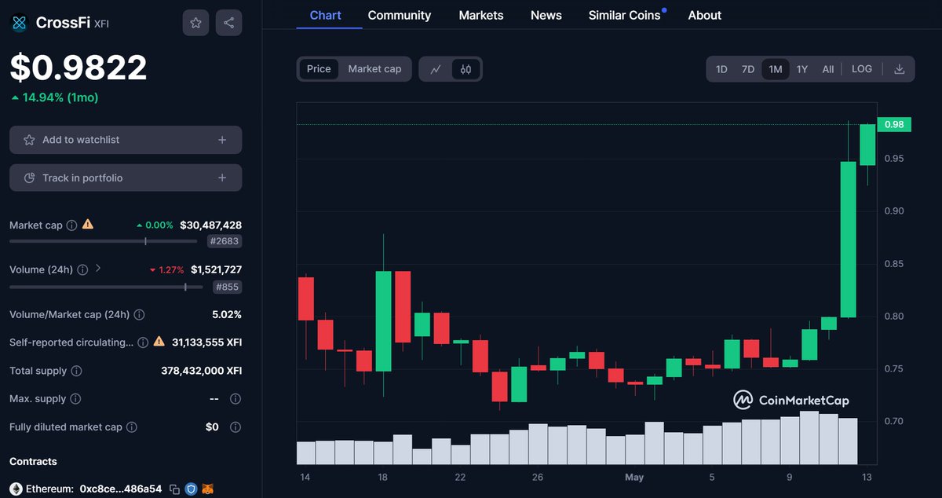Click the info icon right of $0 value
Image resolution: width=942 pixels, height=498 pixels.
coord(235,427)
